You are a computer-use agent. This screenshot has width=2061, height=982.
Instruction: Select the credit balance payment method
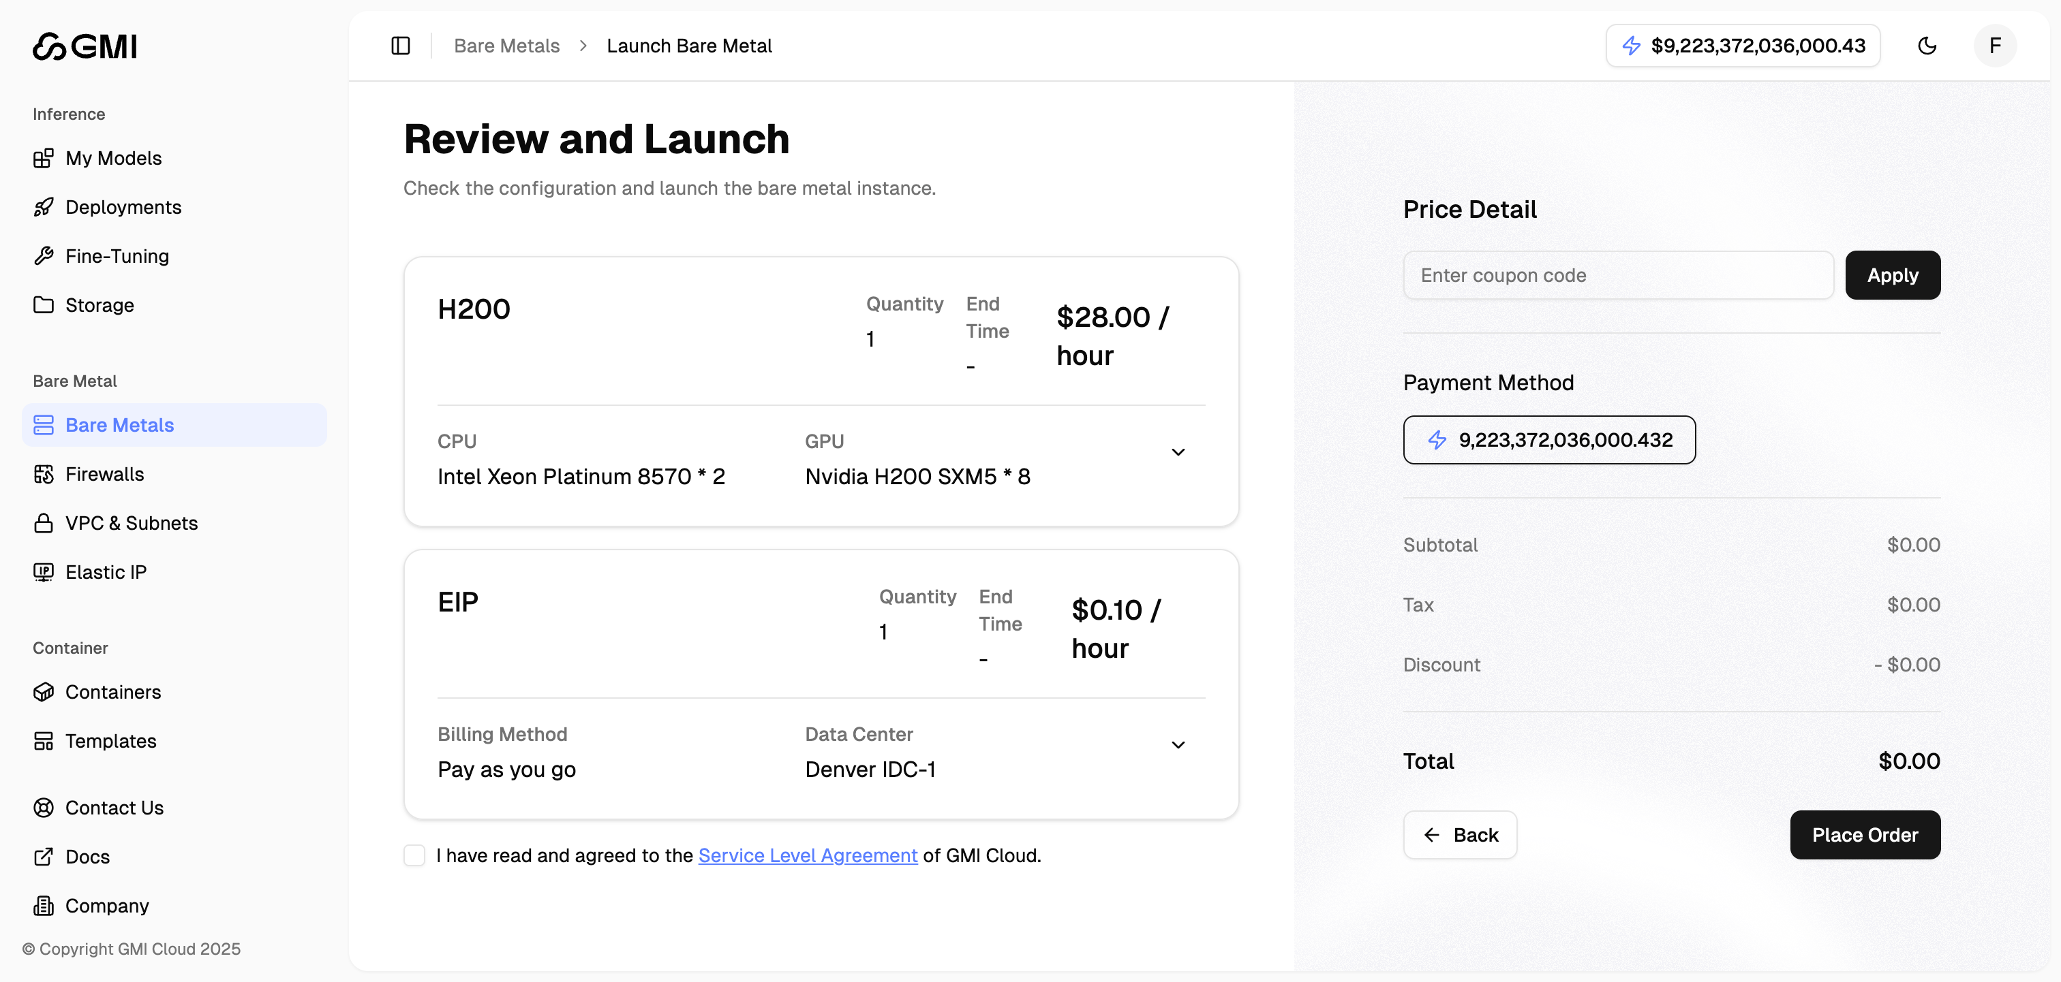click(1549, 440)
